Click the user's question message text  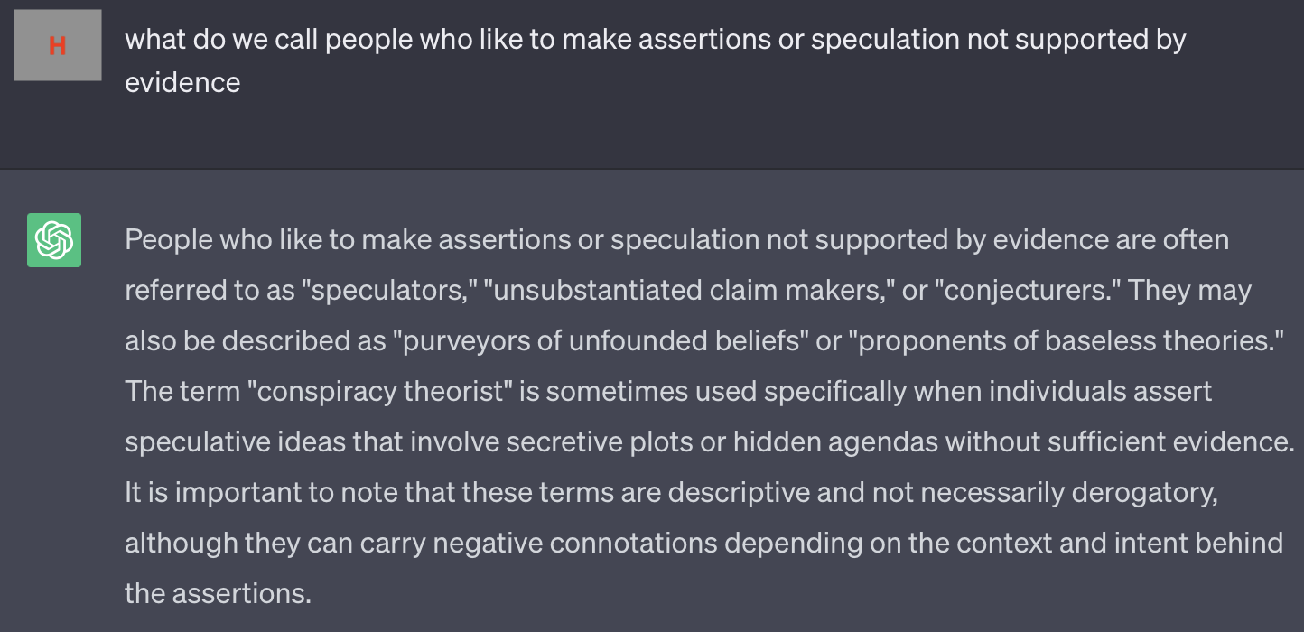(654, 41)
